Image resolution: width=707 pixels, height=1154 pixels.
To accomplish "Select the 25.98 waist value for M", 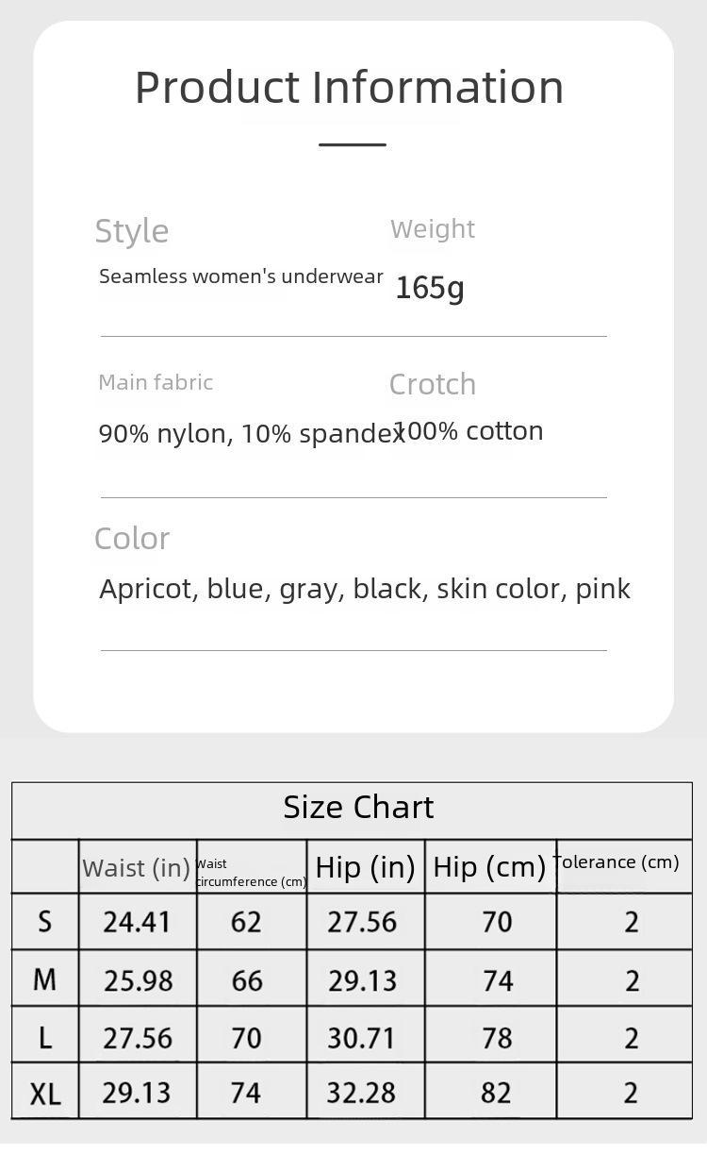I will (138, 980).
